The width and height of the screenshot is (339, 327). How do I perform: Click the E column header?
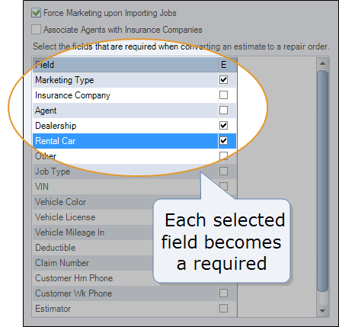pos(227,65)
